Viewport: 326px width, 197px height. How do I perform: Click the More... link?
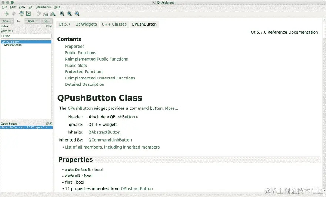pos(172,108)
